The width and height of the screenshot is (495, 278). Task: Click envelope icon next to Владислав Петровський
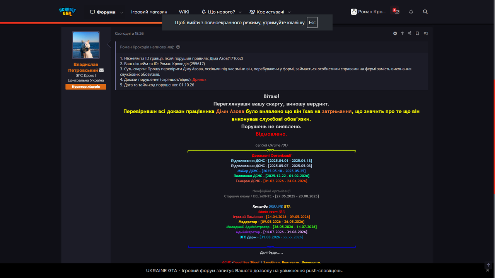101,70
